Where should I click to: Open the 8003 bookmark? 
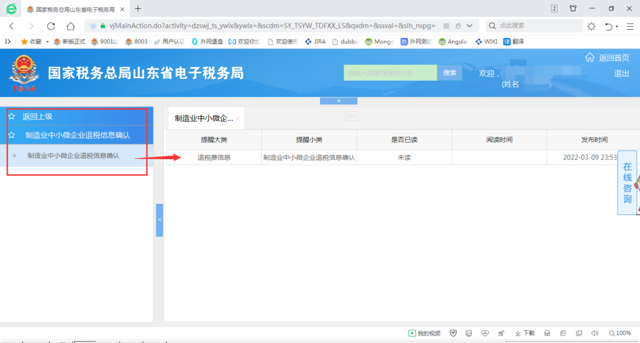click(x=136, y=41)
